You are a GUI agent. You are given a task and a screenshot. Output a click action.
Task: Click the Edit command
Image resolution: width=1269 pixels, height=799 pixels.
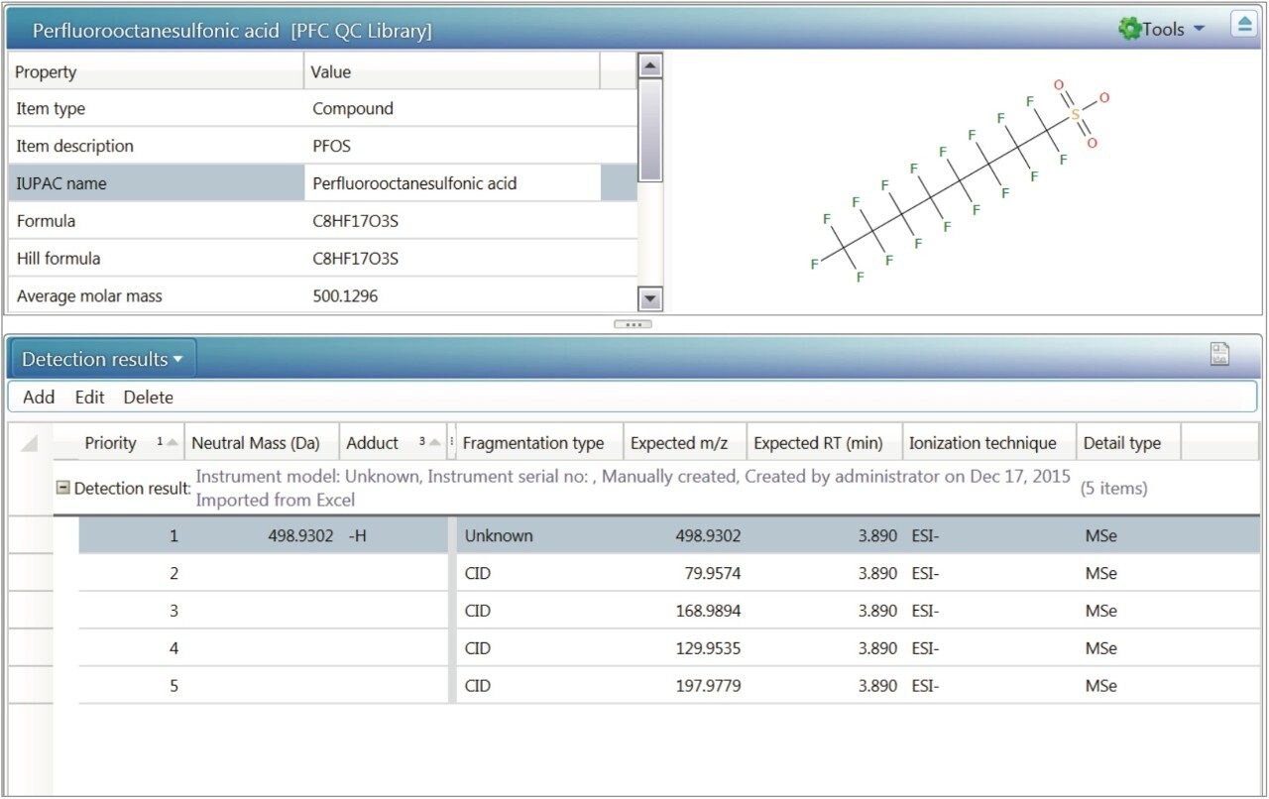click(x=89, y=398)
